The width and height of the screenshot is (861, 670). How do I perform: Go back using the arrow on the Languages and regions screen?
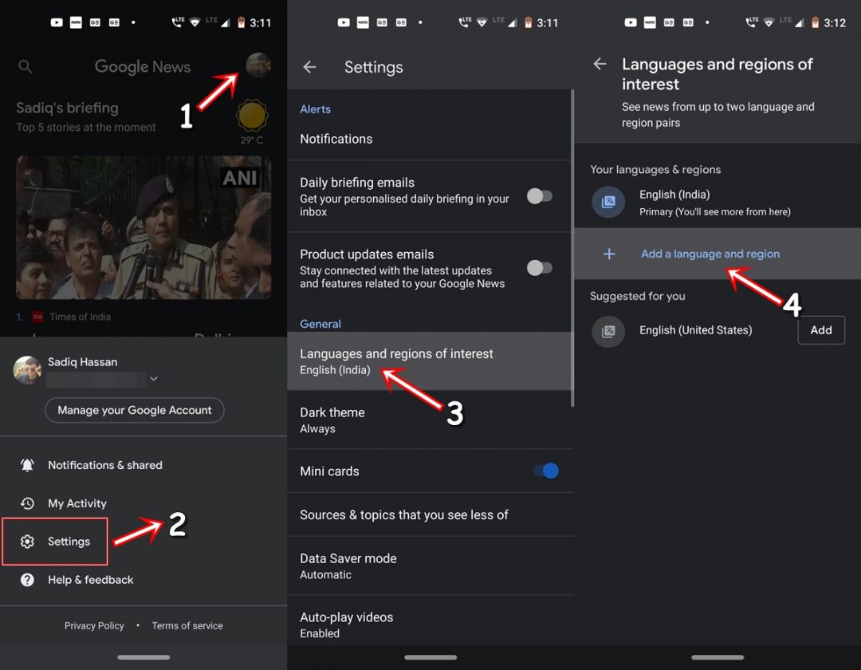coord(600,65)
